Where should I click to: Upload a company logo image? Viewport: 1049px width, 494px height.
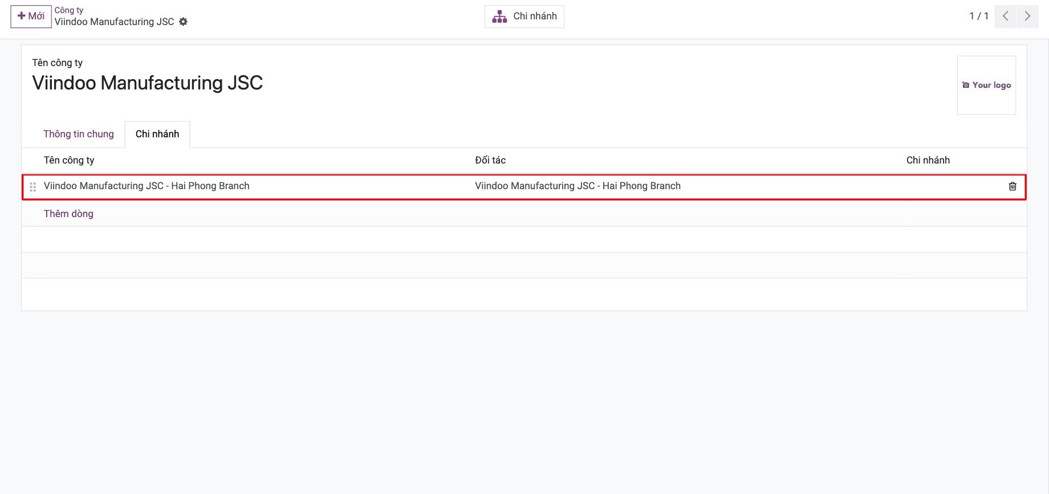coord(986,85)
